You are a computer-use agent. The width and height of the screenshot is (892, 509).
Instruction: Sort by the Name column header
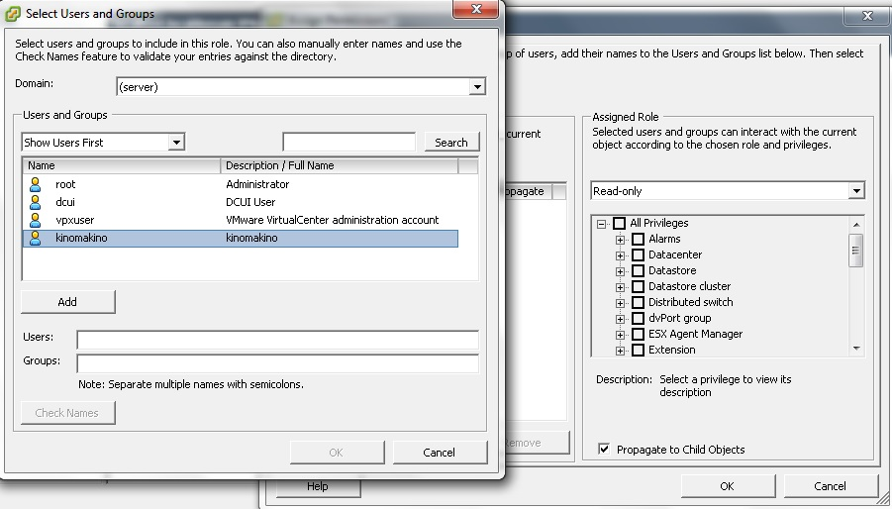[120, 165]
